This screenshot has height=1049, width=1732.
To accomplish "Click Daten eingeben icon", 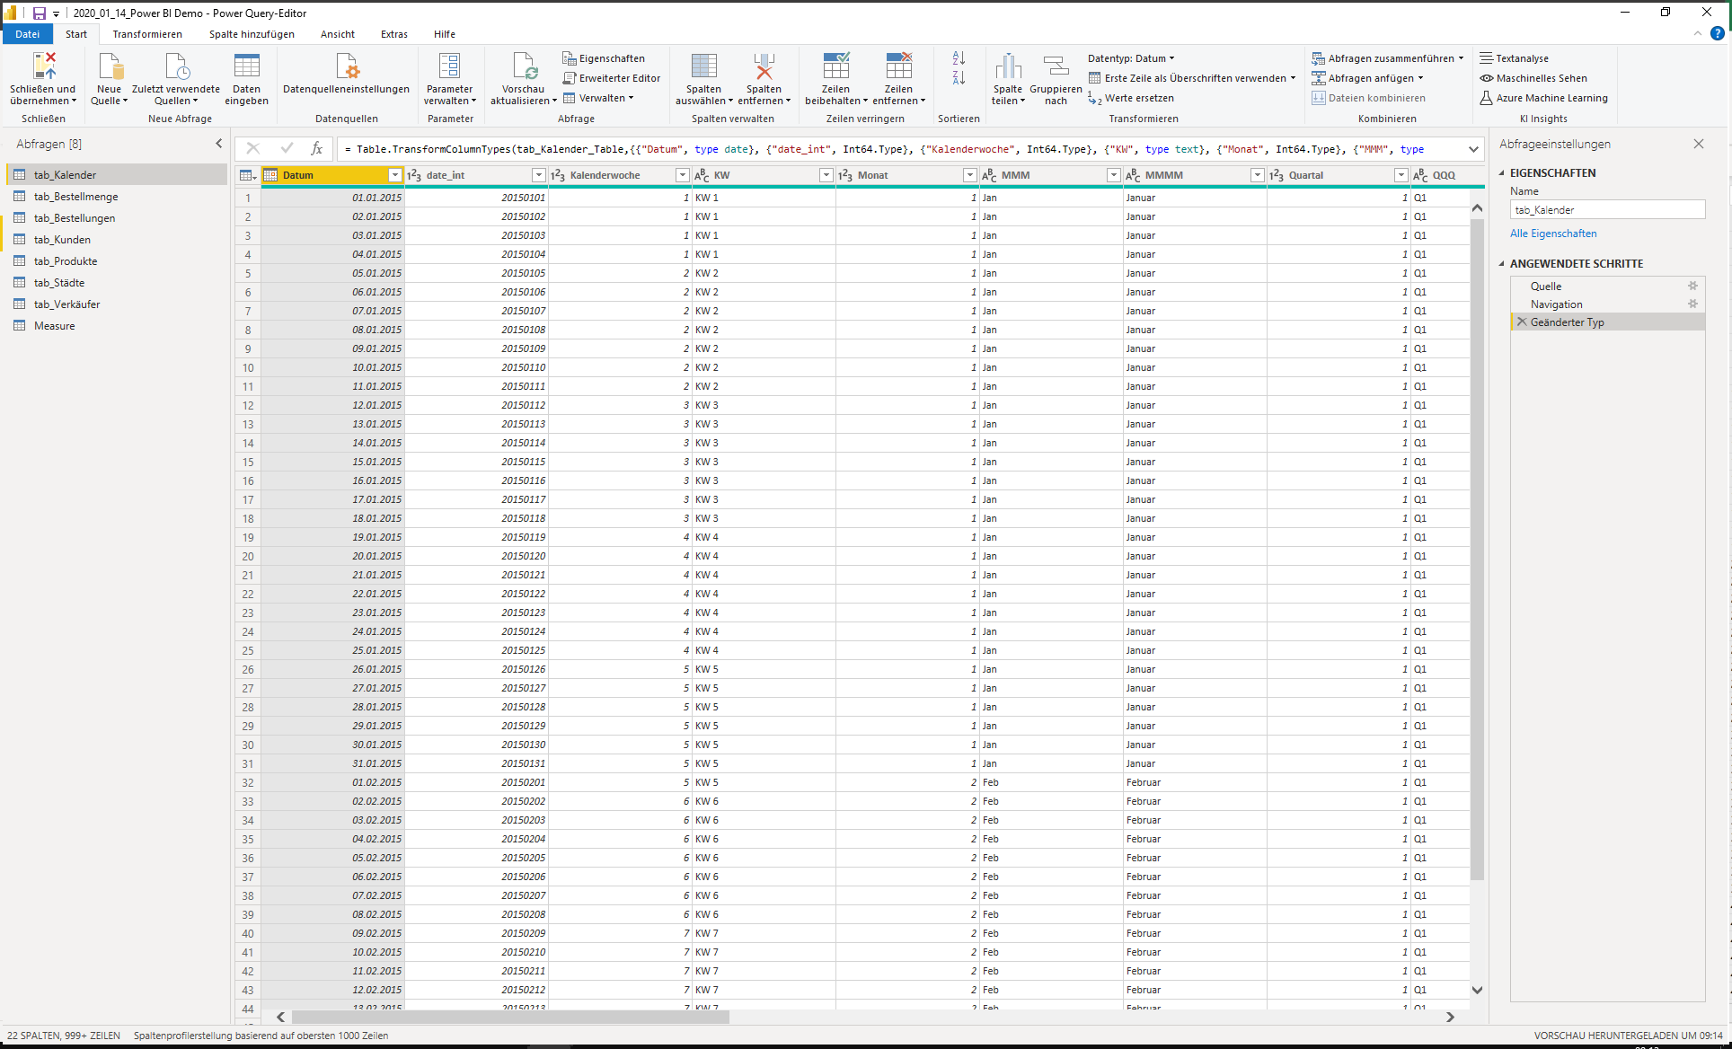I will [246, 66].
